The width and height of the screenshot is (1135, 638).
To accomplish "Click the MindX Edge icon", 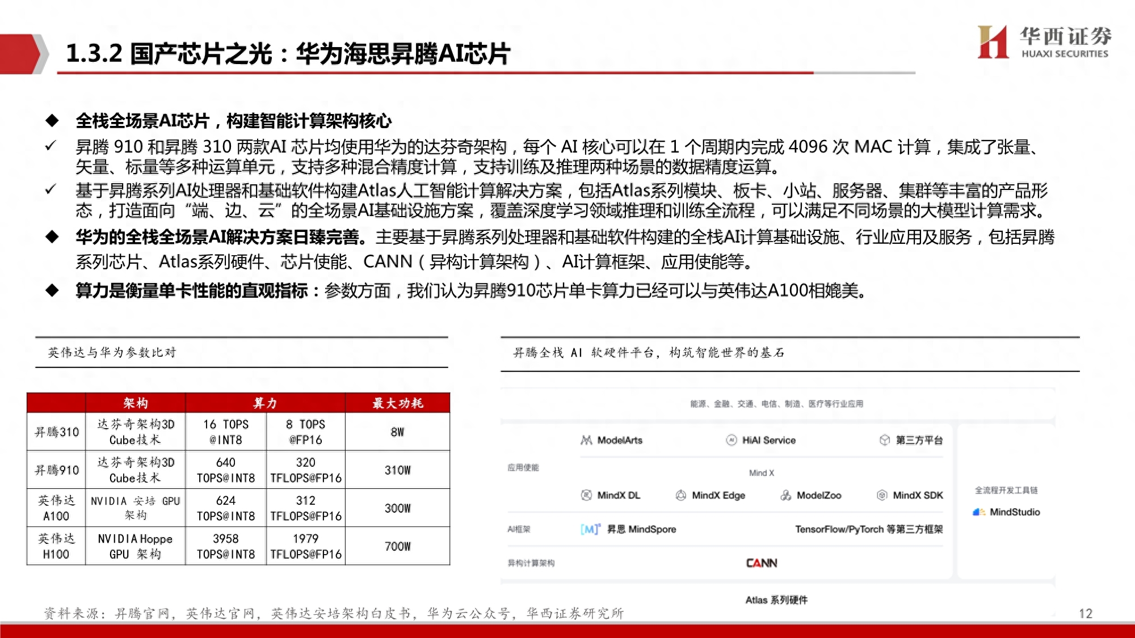I will [680, 495].
